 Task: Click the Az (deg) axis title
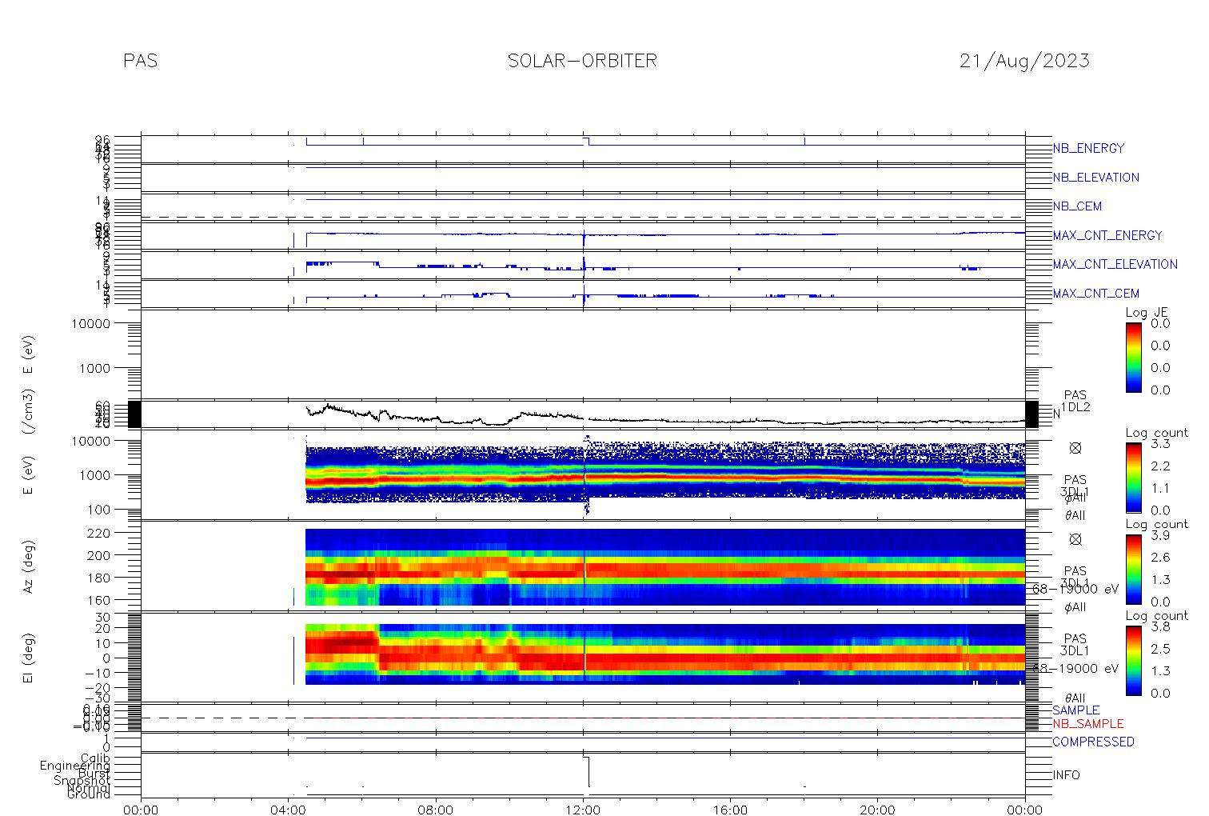click(x=29, y=565)
